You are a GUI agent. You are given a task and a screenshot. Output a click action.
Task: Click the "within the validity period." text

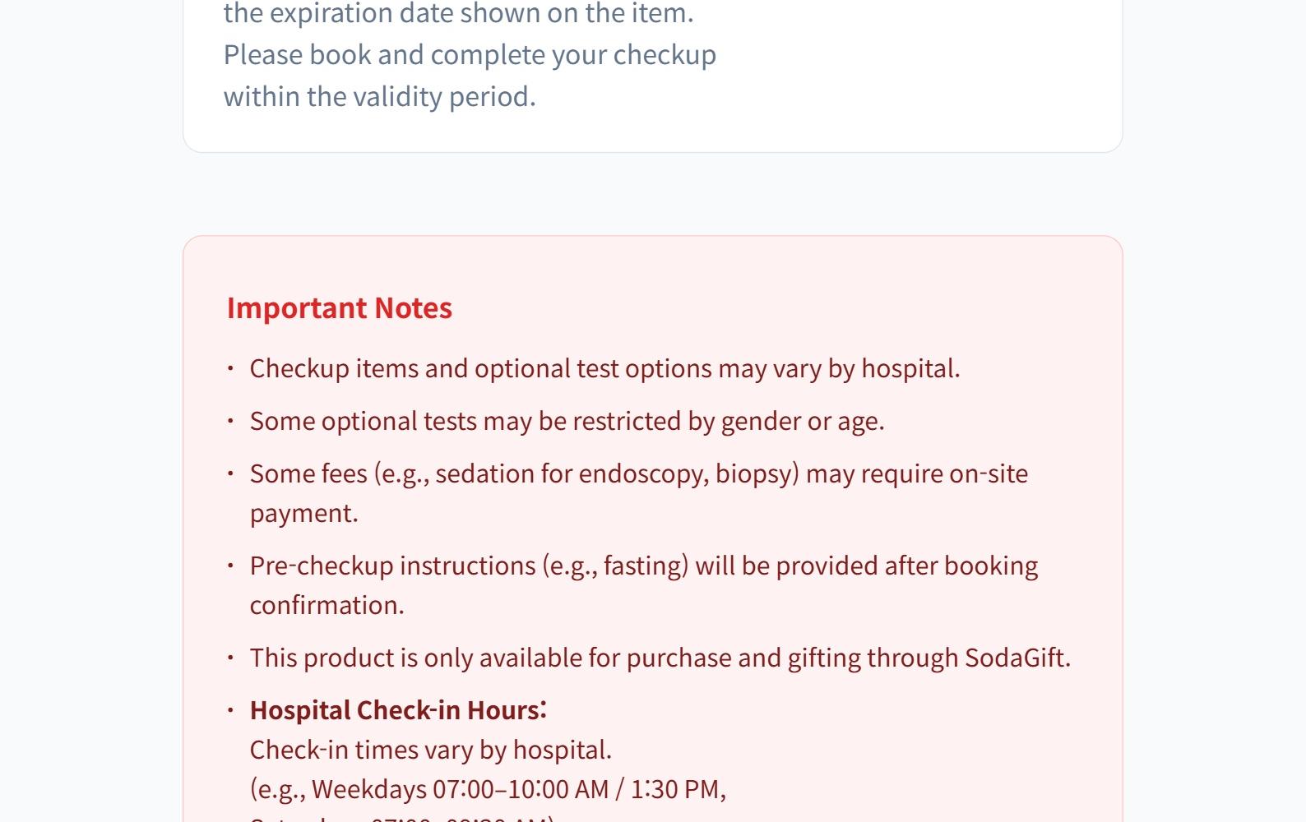point(379,96)
